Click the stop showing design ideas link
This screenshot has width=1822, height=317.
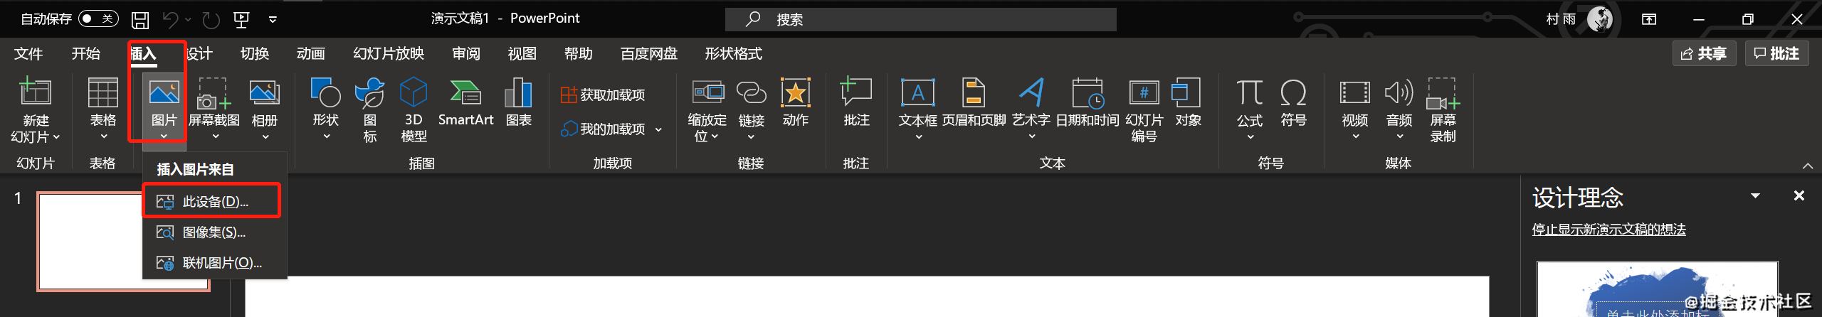(x=1608, y=229)
